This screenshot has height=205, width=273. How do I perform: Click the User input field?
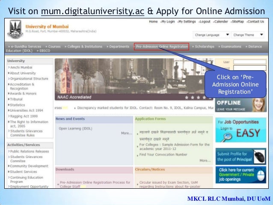pyautogui.click(x=249, y=62)
